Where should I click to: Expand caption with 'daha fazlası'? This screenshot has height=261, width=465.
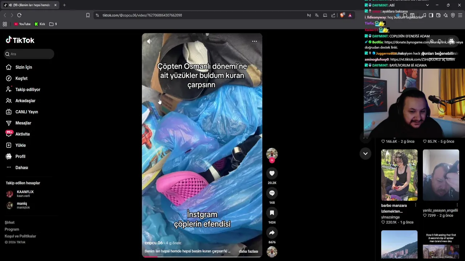click(248, 251)
